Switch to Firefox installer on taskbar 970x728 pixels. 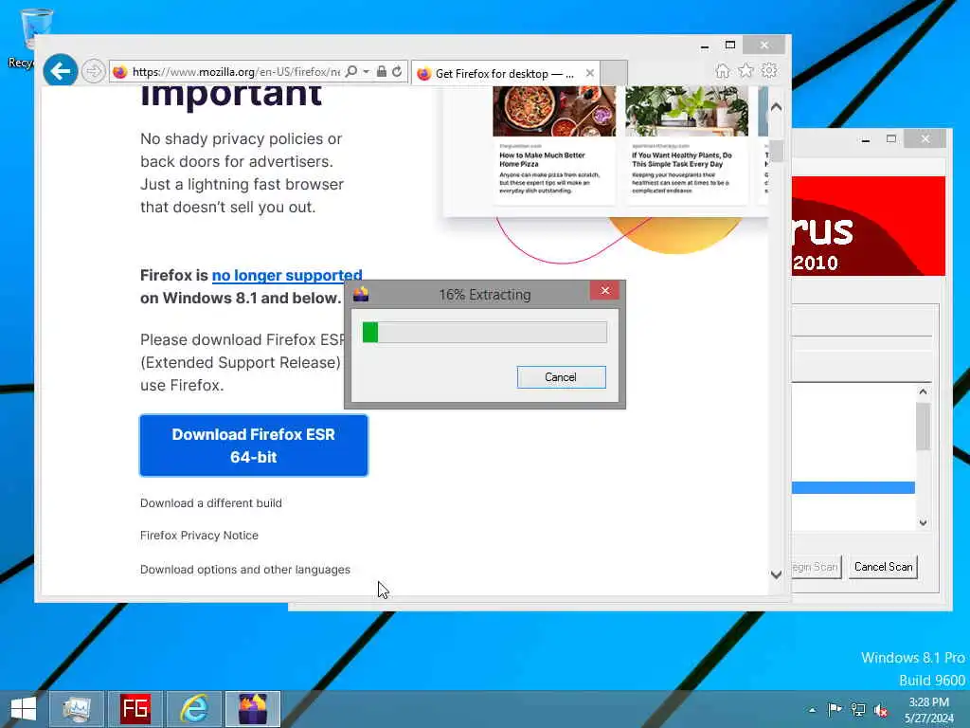click(253, 709)
